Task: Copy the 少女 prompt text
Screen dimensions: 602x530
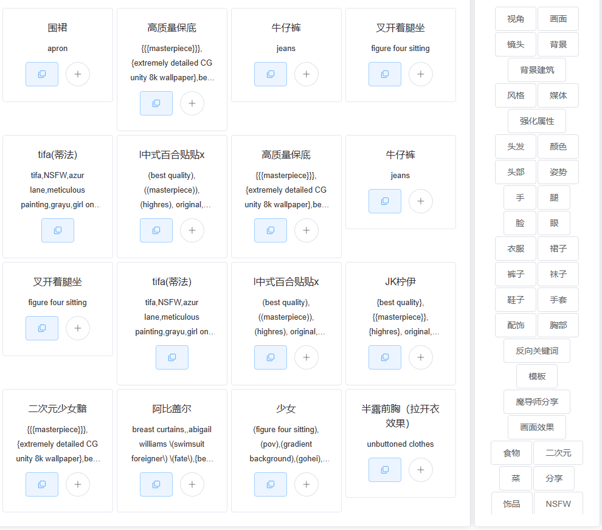Action: point(271,484)
